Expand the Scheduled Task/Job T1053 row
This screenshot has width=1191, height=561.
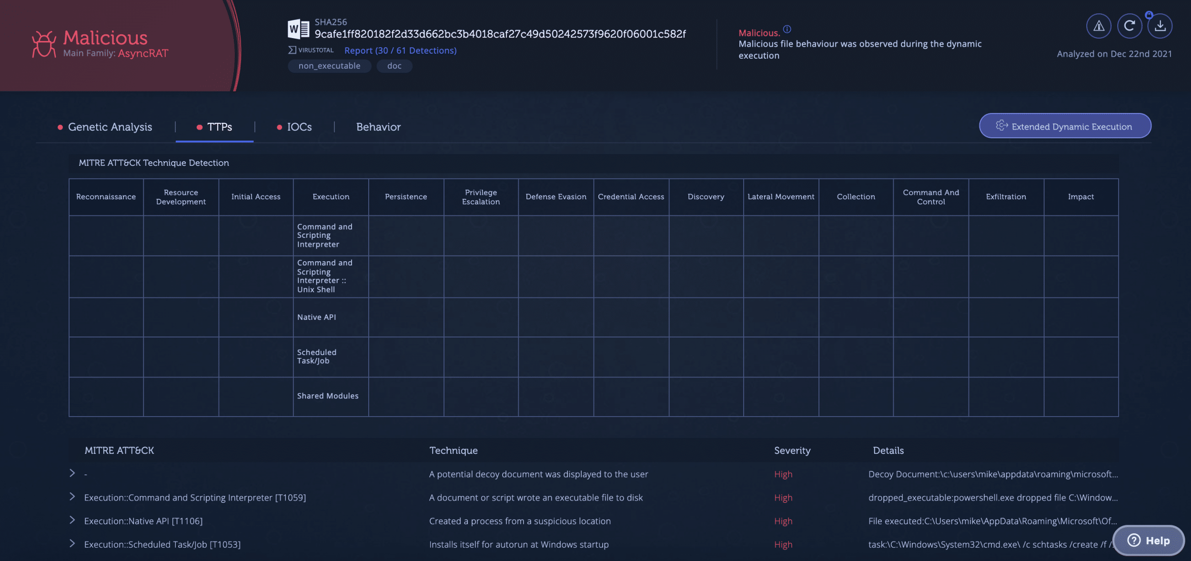pyautogui.click(x=72, y=543)
